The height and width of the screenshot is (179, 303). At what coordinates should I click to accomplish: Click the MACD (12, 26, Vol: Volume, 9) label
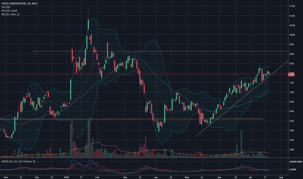pyautogui.click(x=18, y=161)
